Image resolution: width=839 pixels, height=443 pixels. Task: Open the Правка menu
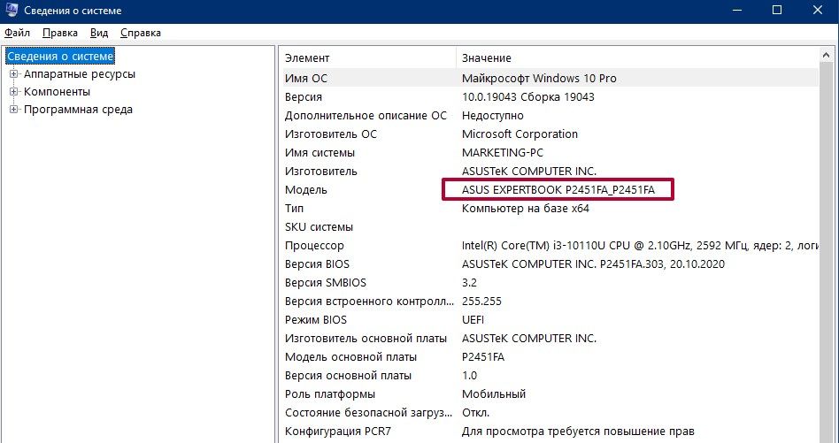tap(60, 33)
